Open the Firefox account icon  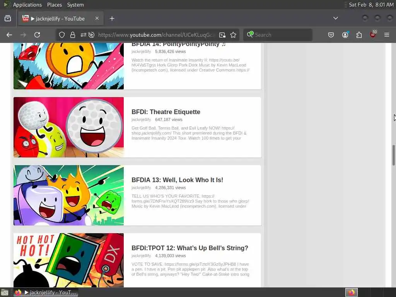click(x=345, y=35)
